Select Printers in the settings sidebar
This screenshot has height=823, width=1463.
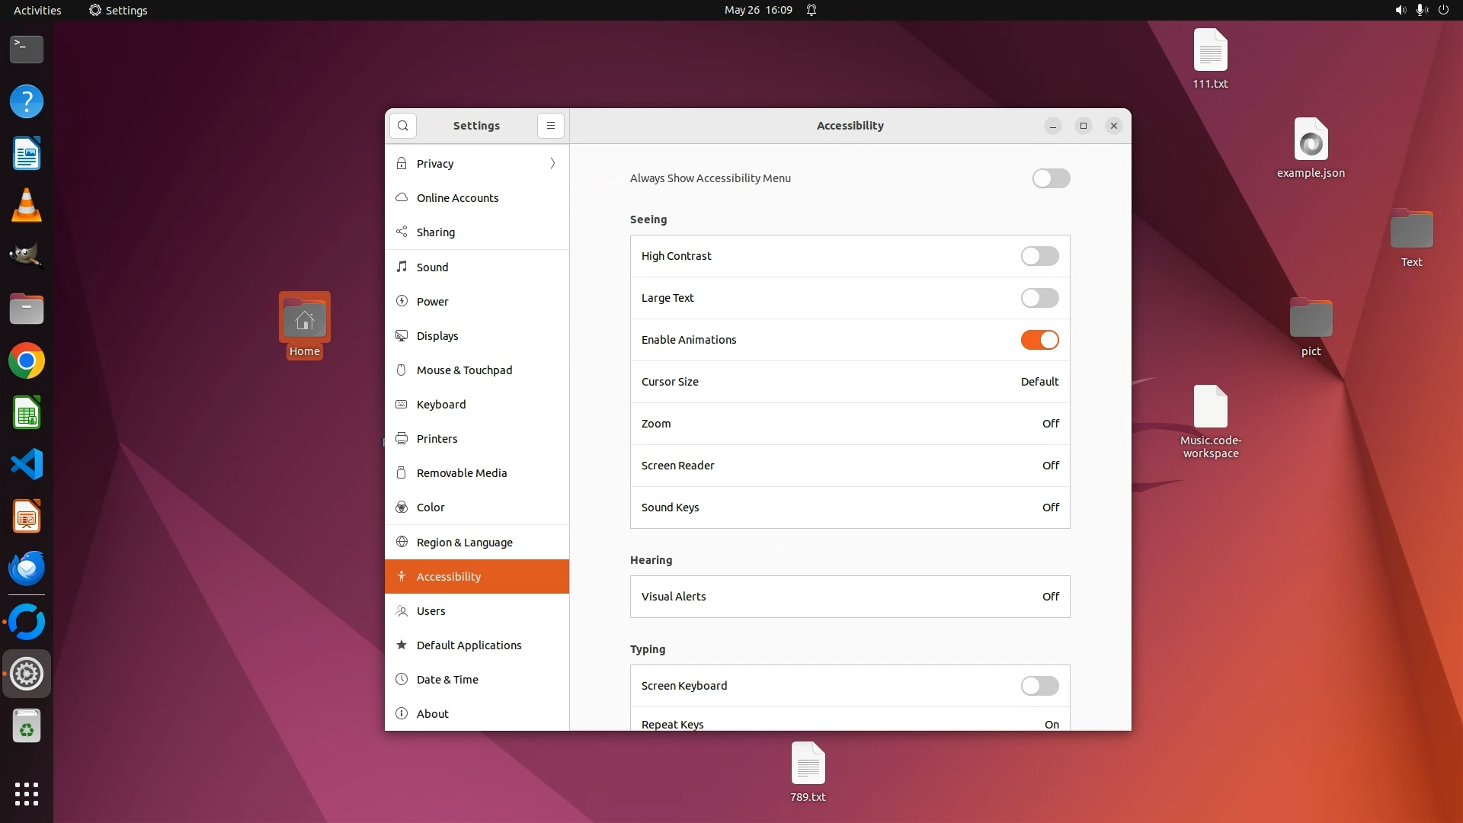pos(437,439)
